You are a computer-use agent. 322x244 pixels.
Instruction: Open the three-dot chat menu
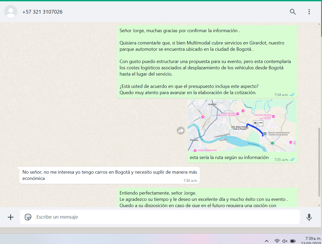(x=309, y=12)
